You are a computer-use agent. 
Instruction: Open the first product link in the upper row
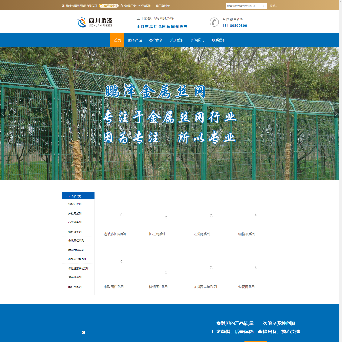[x=115, y=234]
